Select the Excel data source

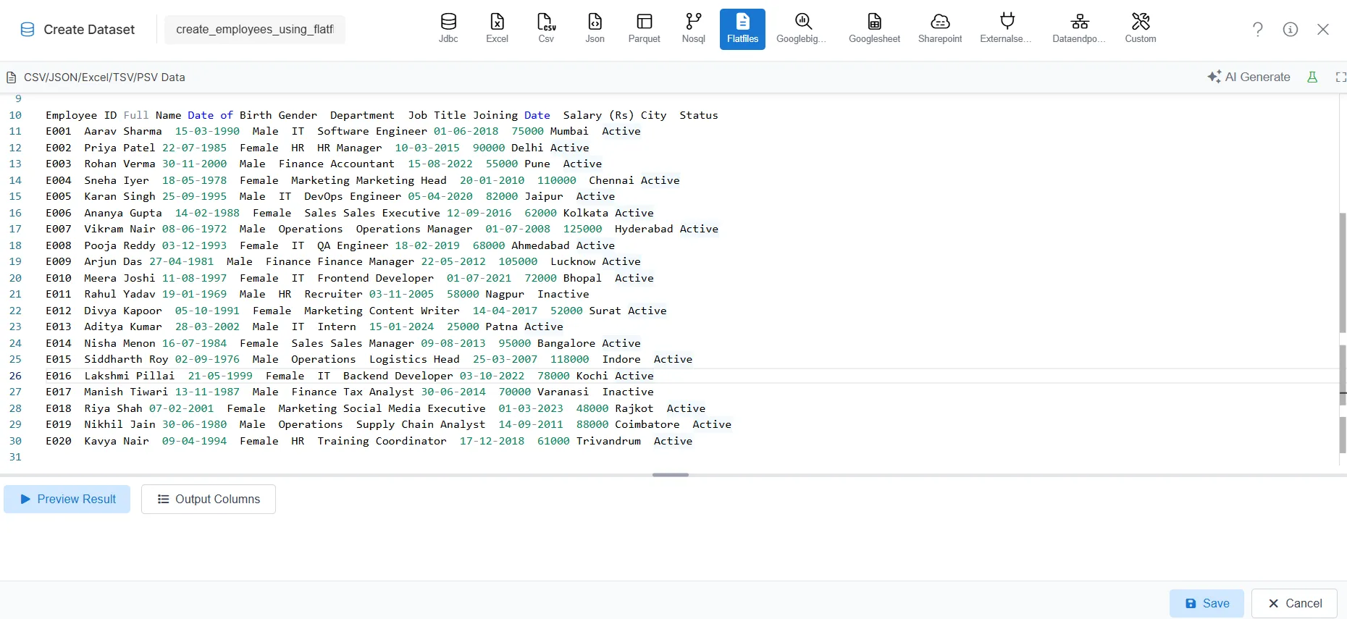[x=497, y=29]
